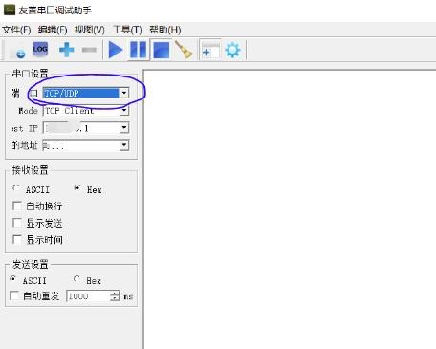Expand the 目的地址 dropdown arrow

coord(124,145)
